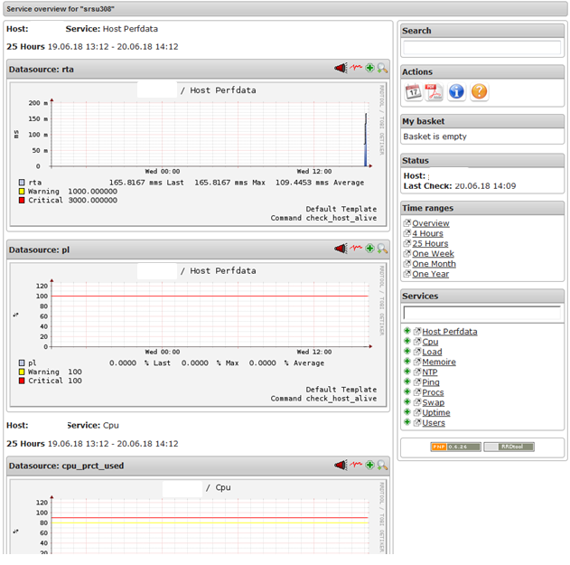Click the orange question mark help icon
This screenshot has height=565, width=570.
[479, 91]
